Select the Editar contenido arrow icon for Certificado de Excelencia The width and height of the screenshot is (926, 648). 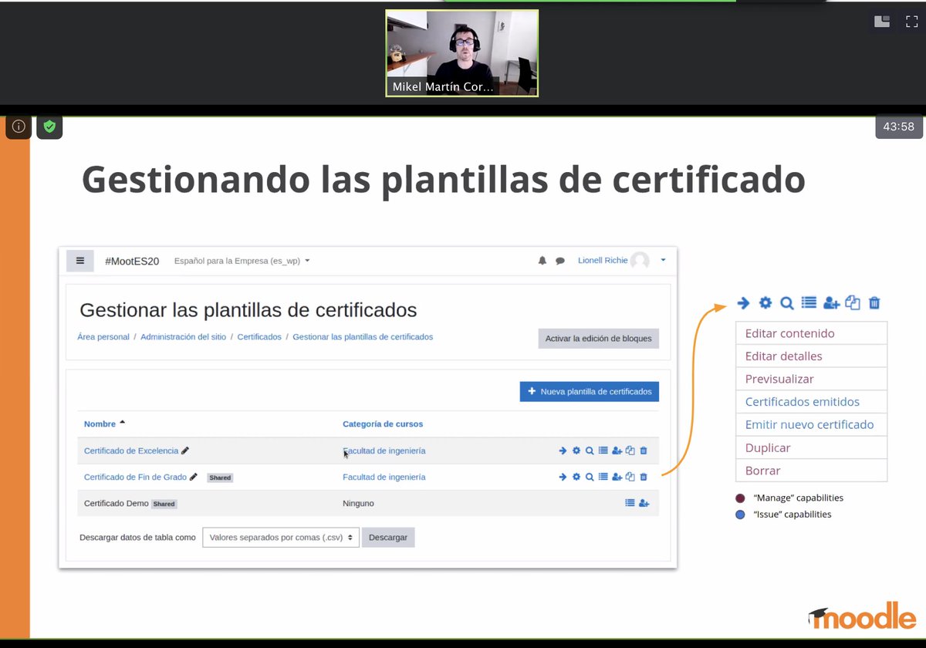click(563, 451)
